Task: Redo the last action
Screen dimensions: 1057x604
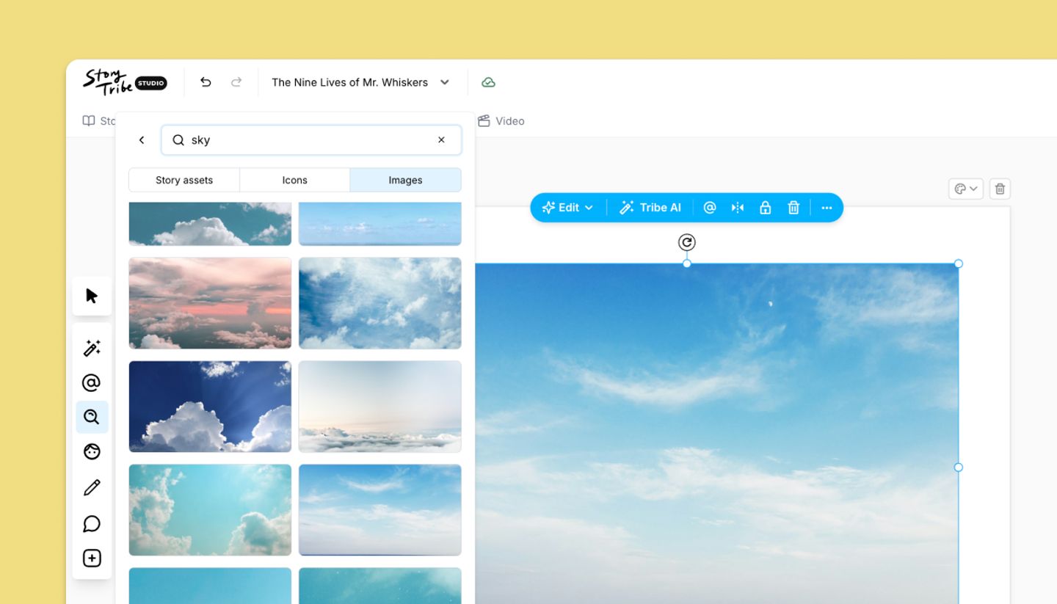Action: coord(236,82)
